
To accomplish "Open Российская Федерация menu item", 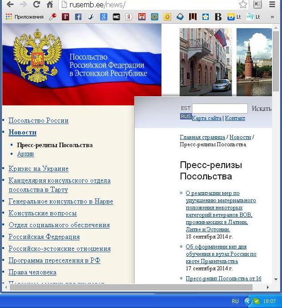I will tap(44, 237).
